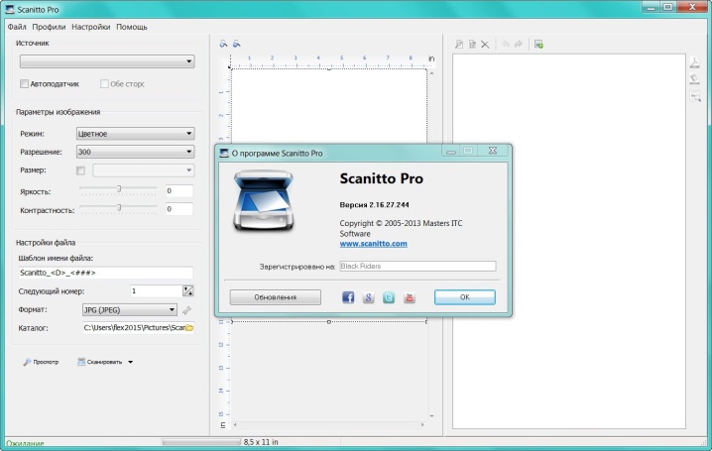Image resolution: width=712 pixels, height=451 pixels.
Task: Open the Помощь menu
Action: (x=132, y=27)
